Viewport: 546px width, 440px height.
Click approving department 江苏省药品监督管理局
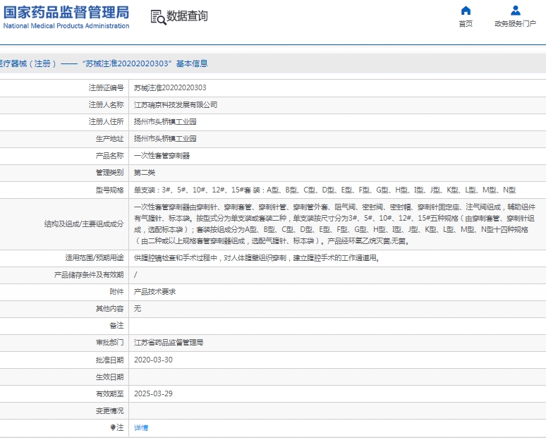[169, 343]
